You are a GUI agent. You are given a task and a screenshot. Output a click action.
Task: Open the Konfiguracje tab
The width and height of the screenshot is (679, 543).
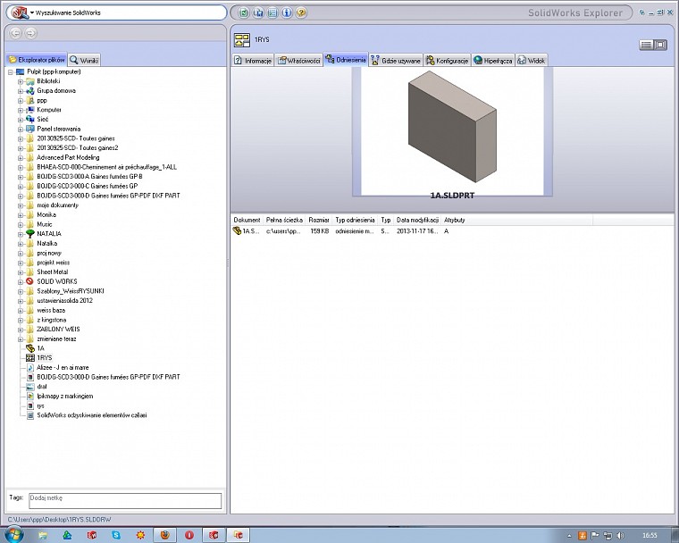pyautogui.click(x=448, y=61)
